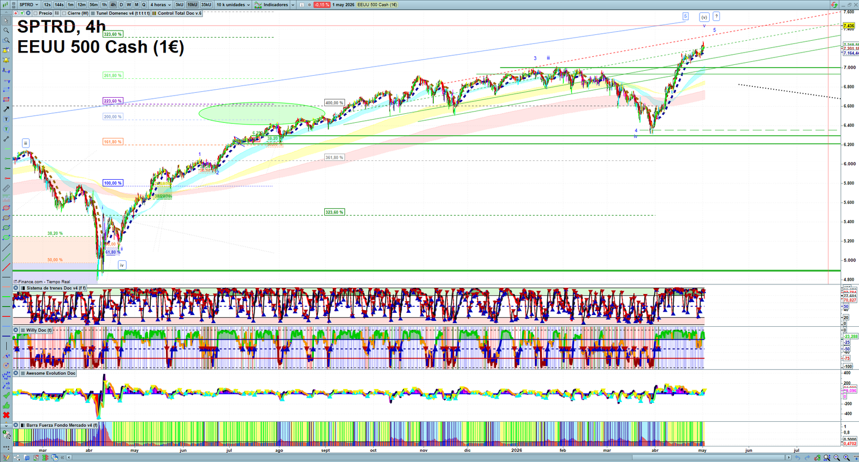Click the green plus add-panel icon

coord(22,13)
